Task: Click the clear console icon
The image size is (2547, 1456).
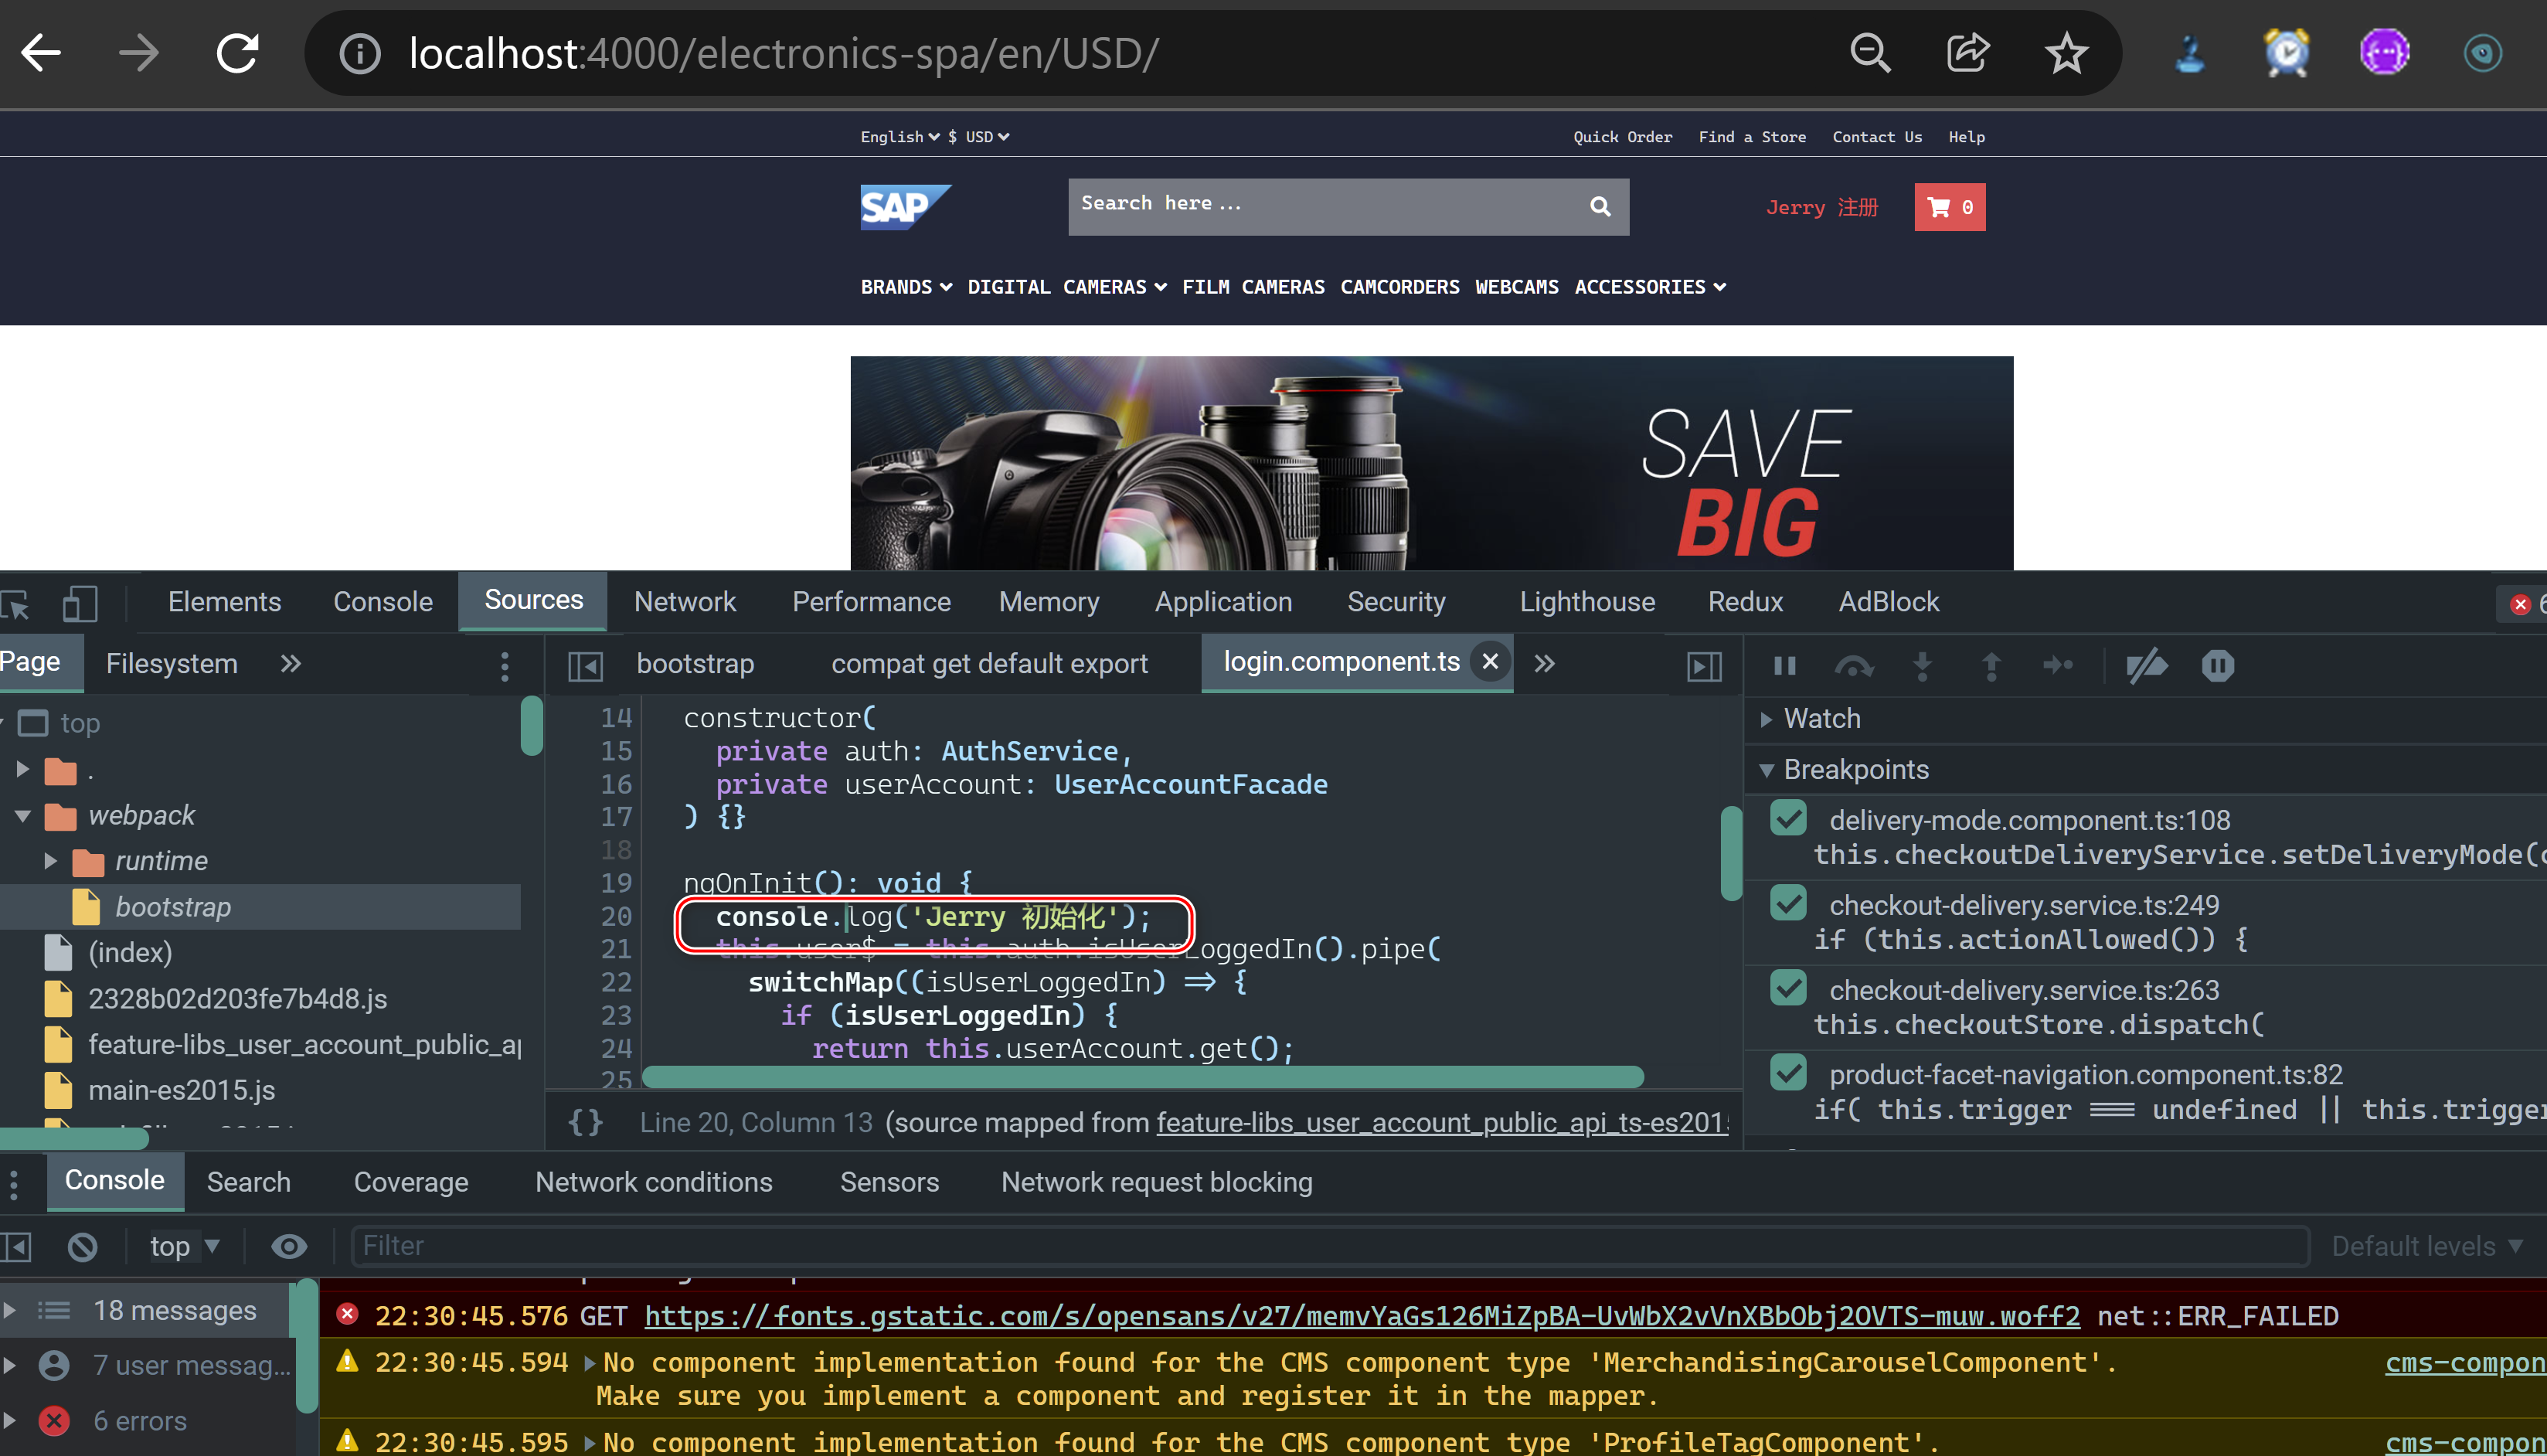Action: click(82, 1246)
